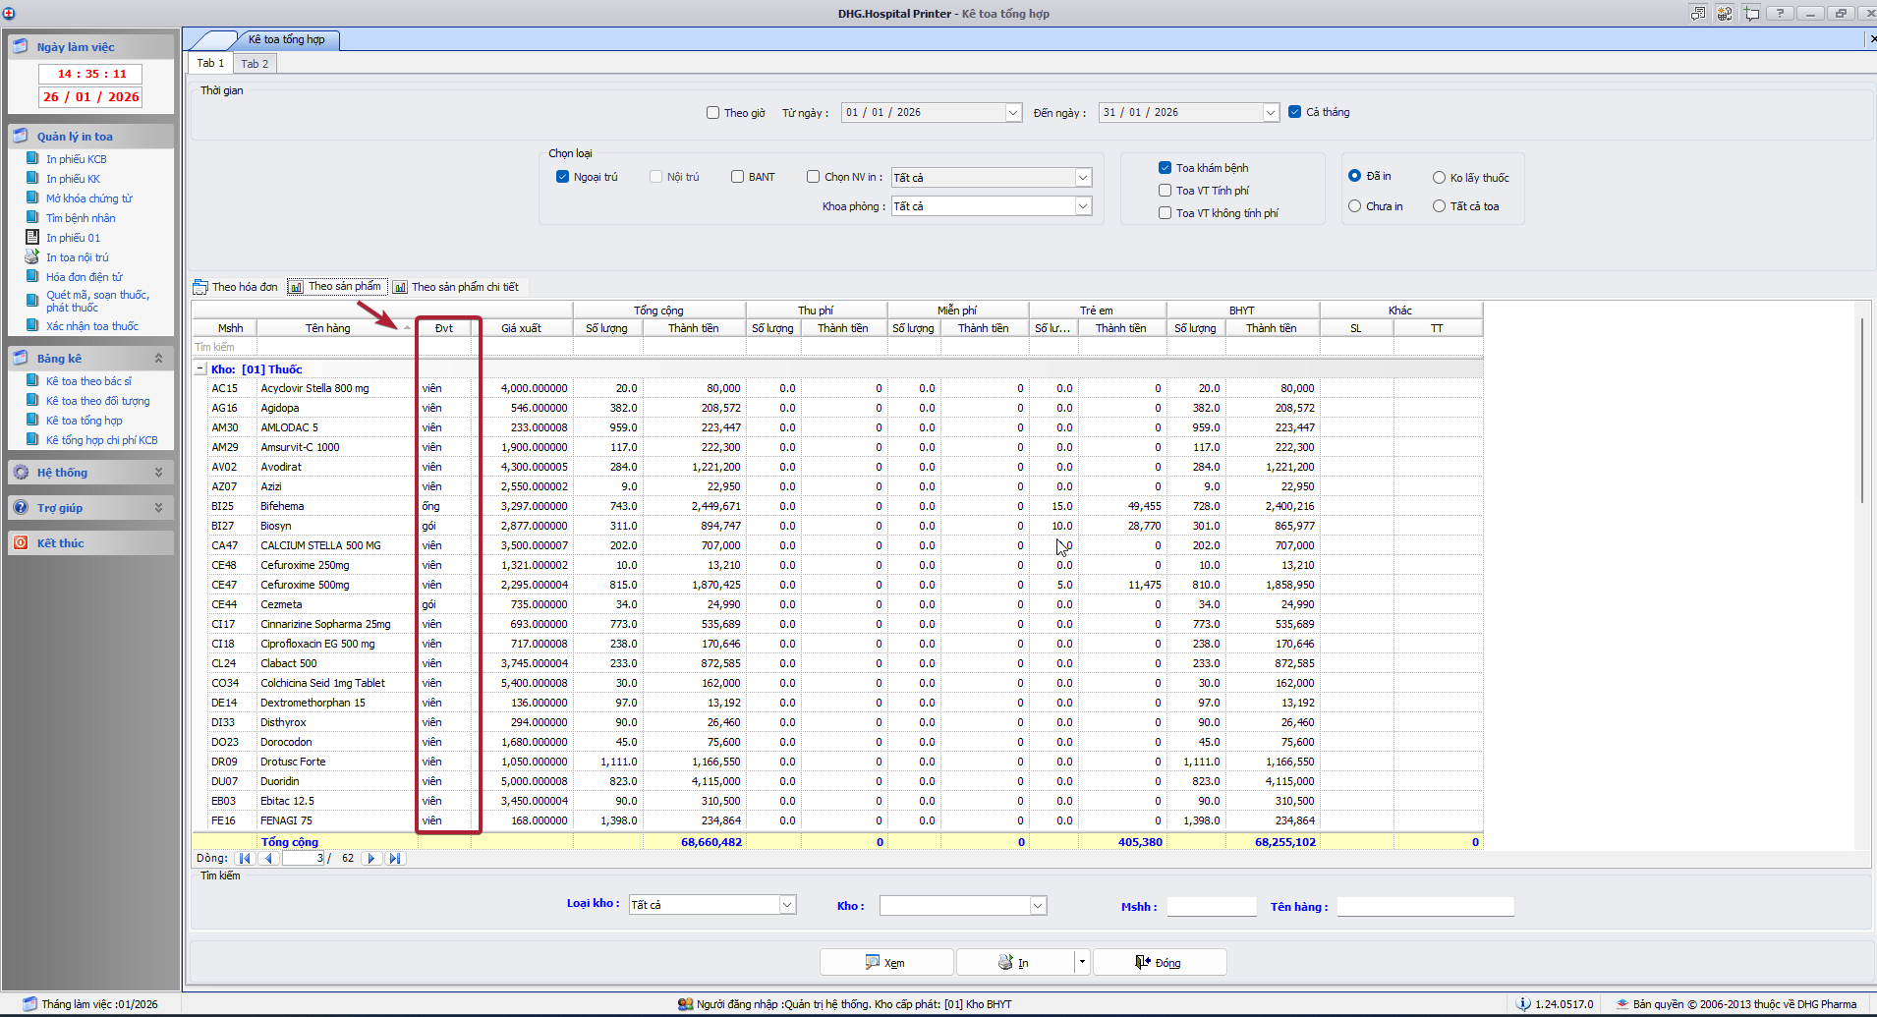Open the Loại kho dropdown
The image size is (1877, 1017).
coord(787,905)
